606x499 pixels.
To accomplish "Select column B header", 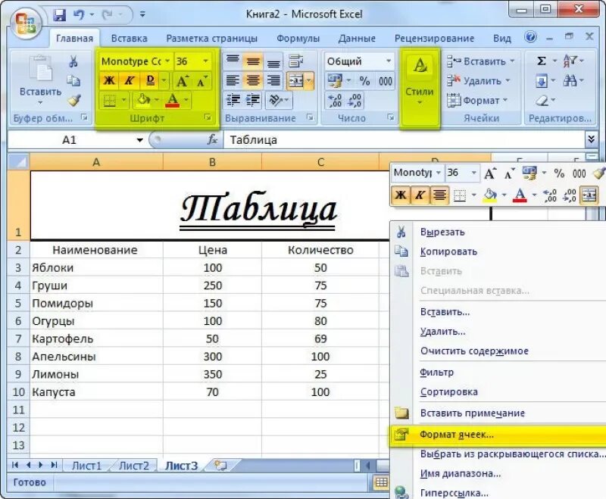I will point(212,162).
